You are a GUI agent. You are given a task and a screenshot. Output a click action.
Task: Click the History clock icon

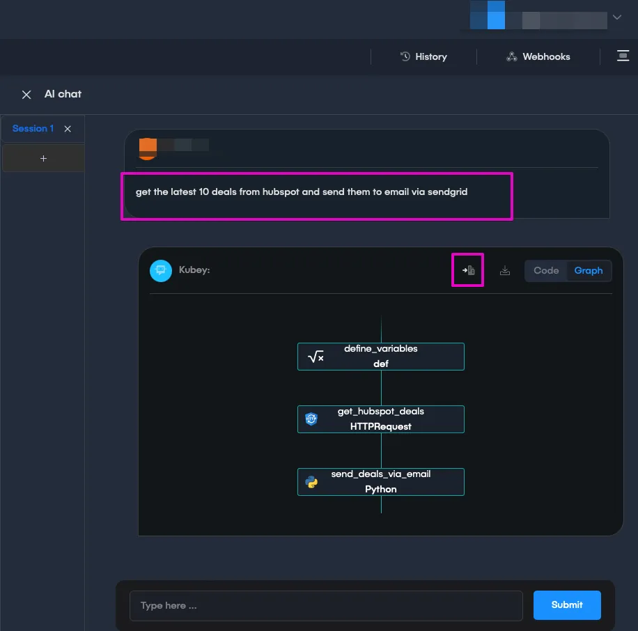405,56
